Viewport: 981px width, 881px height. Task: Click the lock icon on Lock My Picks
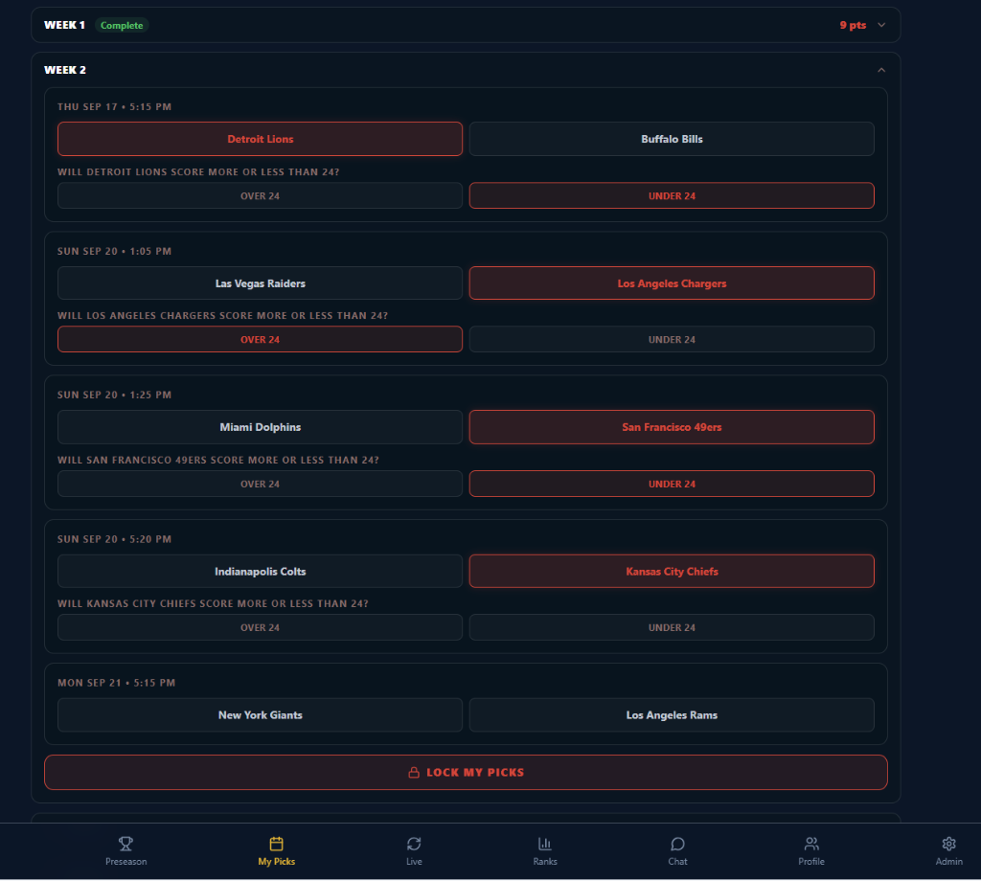point(414,772)
